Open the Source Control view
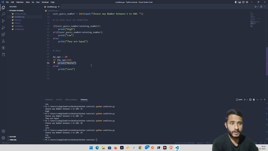The width and height of the screenshot is (268, 151). click(3, 21)
